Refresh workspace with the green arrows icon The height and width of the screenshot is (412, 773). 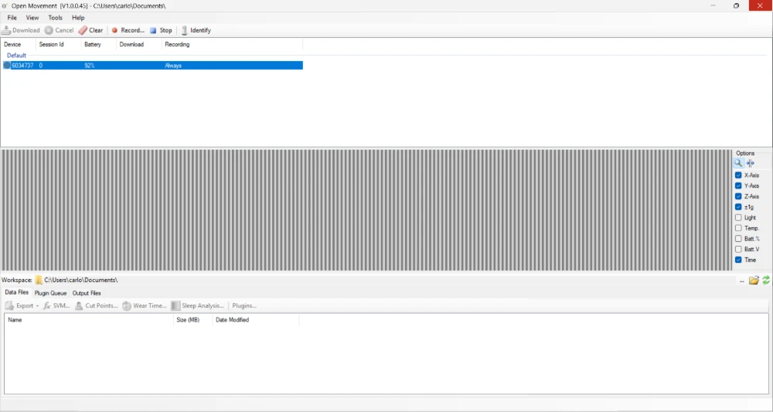766,280
